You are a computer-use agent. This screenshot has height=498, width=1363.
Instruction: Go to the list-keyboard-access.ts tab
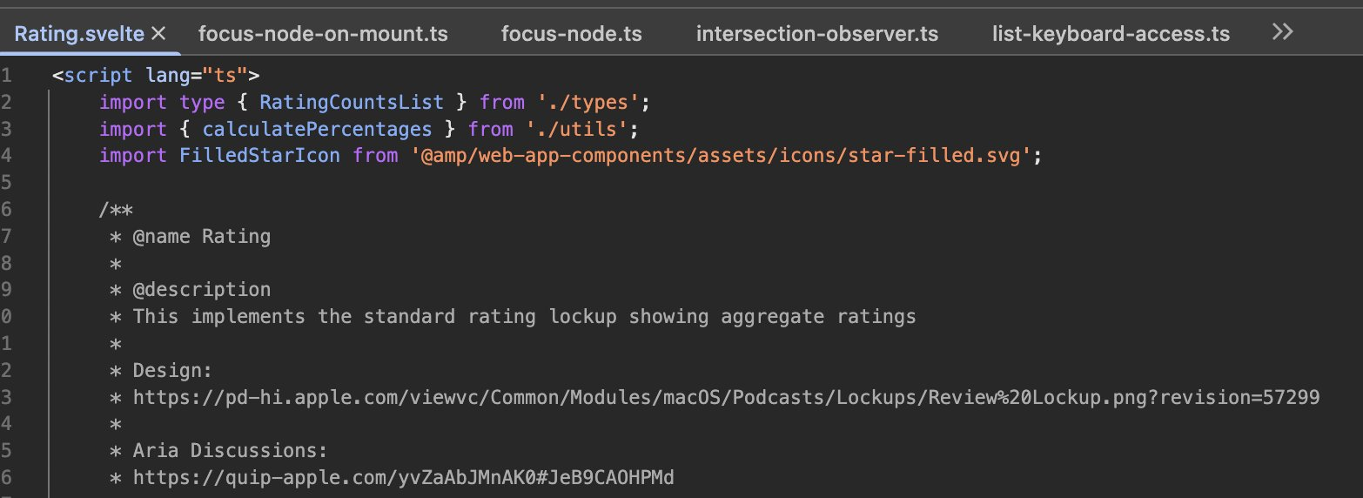(1111, 34)
